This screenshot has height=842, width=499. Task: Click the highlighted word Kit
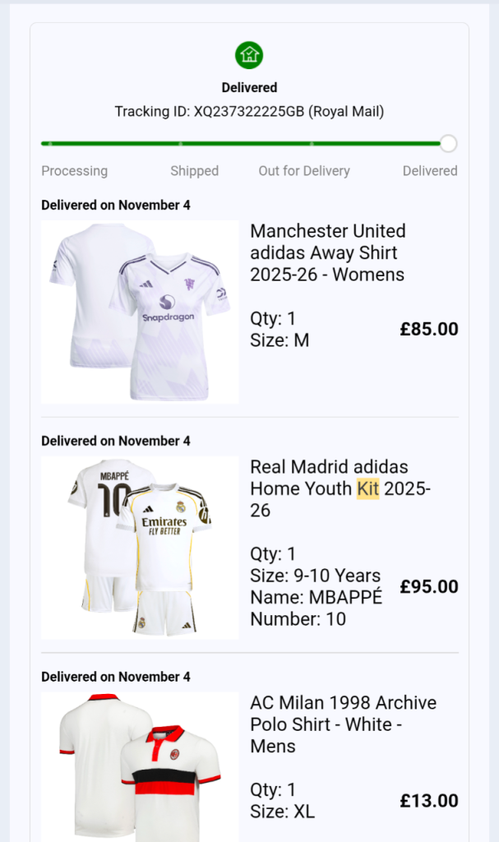point(367,488)
